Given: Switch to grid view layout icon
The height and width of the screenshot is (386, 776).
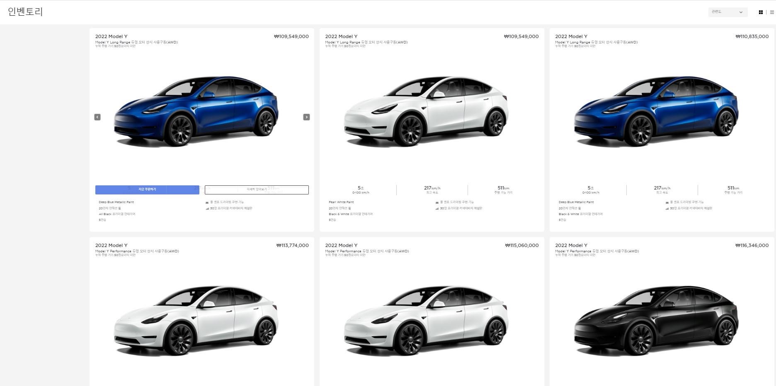Looking at the screenshot, I should (x=761, y=12).
